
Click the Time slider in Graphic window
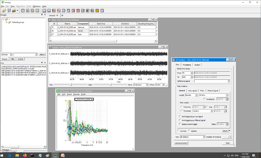pyautogui.click(x=71, y=85)
